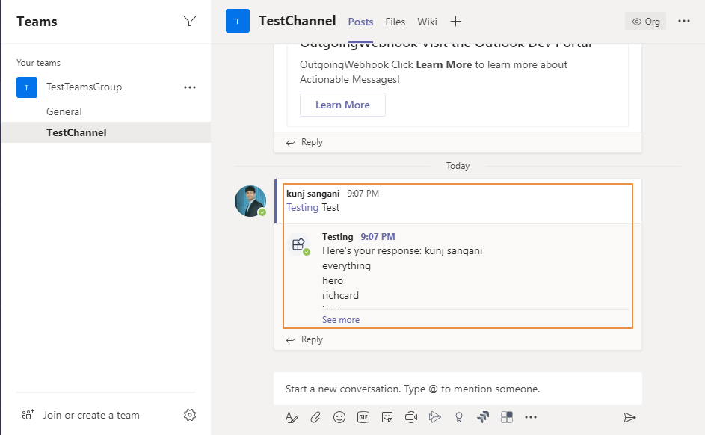The image size is (705, 435).
Task: Start a Meet now video call
Action: tap(411, 417)
